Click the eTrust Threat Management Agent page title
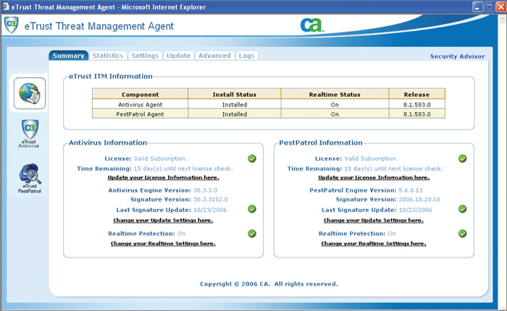This screenshot has height=311, width=507. click(99, 26)
